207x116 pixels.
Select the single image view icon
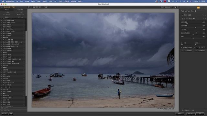[x=34, y=7]
